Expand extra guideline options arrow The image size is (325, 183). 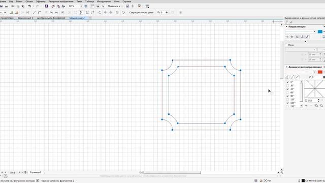tap(305, 42)
